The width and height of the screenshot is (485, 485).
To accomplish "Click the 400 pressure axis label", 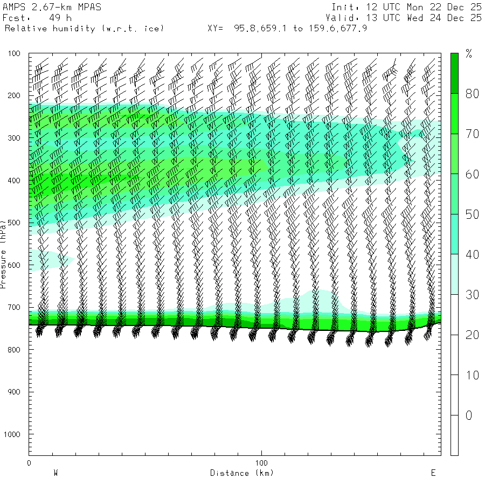I will [x=14, y=181].
